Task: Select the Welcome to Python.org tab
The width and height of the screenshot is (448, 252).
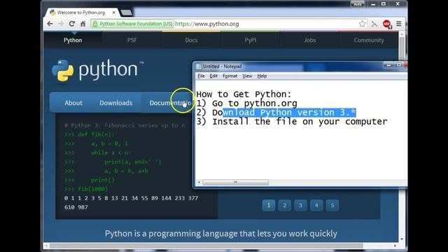Action: (81, 13)
